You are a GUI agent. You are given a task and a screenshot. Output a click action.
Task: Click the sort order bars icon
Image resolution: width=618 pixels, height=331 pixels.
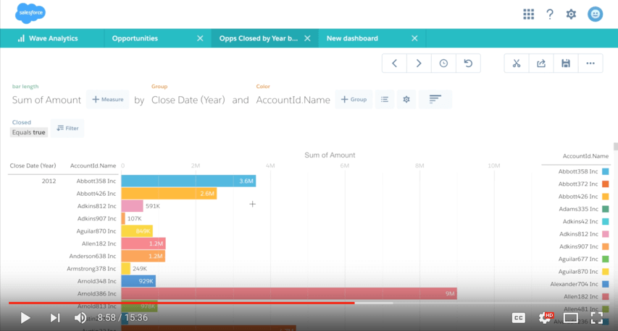click(x=435, y=100)
